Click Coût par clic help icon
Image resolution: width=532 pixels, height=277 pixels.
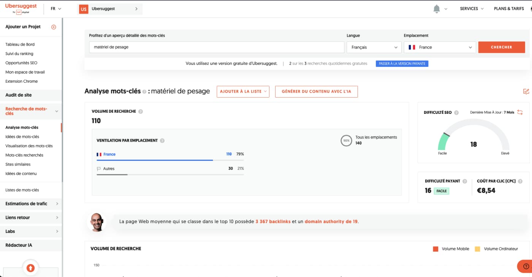tap(520, 181)
